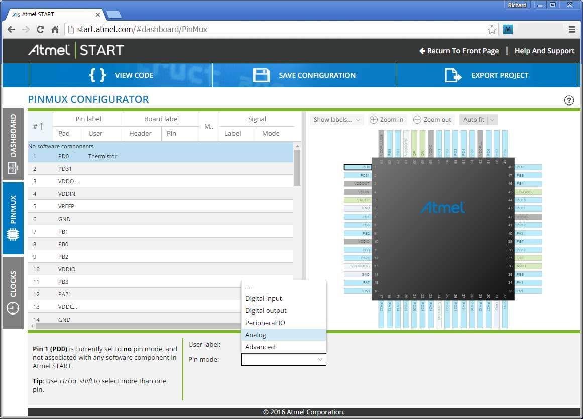Select the Pinmux side tab
This screenshot has height=419, width=583.
click(x=13, y=218)
